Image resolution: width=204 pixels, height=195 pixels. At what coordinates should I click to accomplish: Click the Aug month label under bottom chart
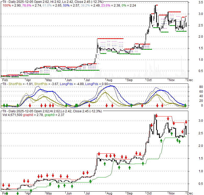click(x=109, y=193)
